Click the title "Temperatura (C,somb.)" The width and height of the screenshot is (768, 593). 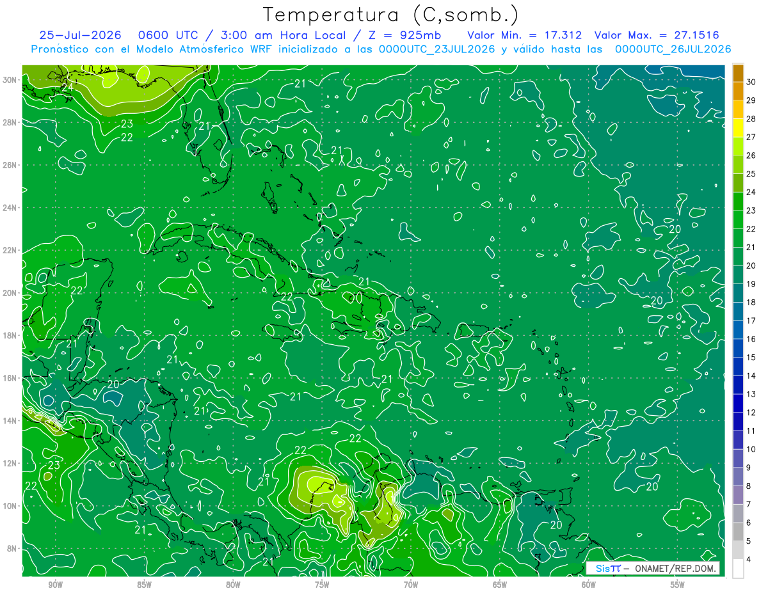pyautogui.click(x=391, y=15)
